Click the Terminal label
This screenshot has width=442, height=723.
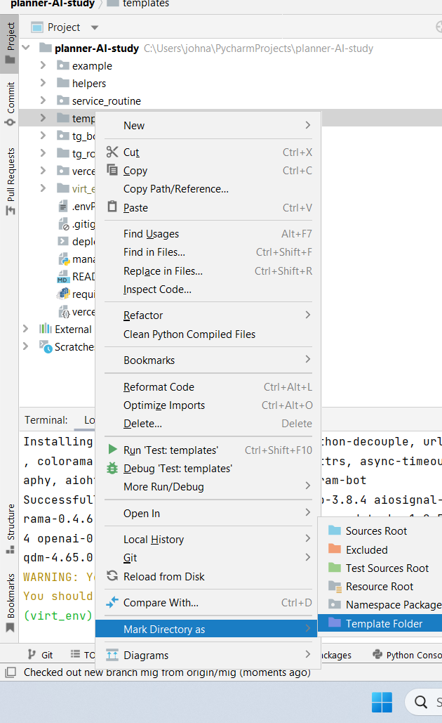(x=46, y=420)
